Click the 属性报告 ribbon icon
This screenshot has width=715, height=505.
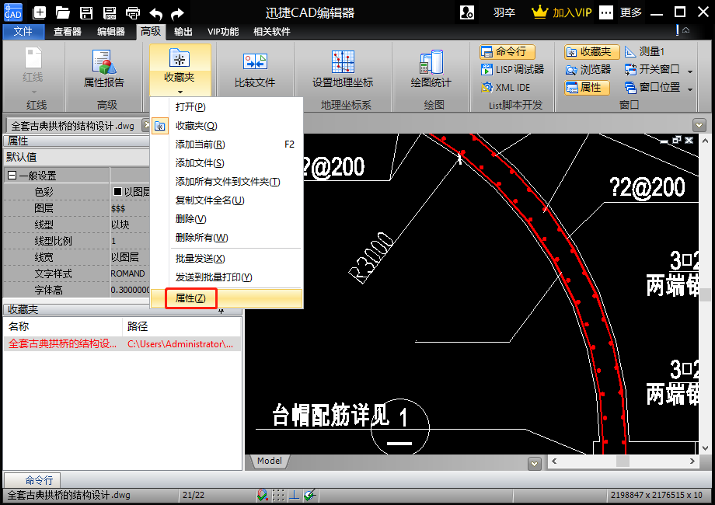pos(104,68)
